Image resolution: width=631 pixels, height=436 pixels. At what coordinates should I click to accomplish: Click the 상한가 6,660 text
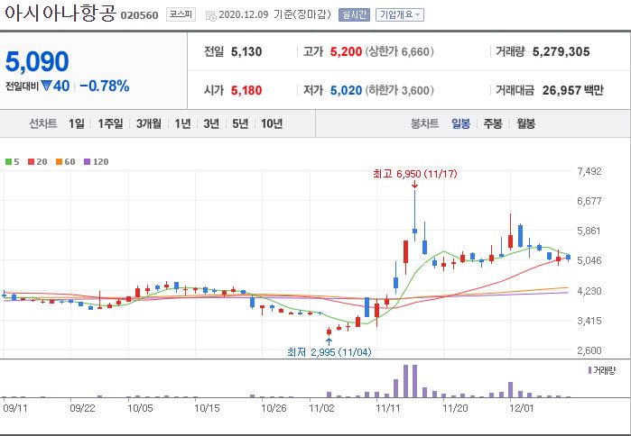coord(400,51)
